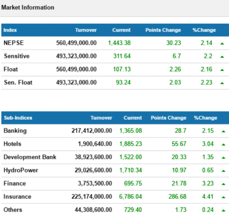The width and height of the screenshot is (229, 216).
Task: Click Turnover header in Index table
Action: pos(86,30)
